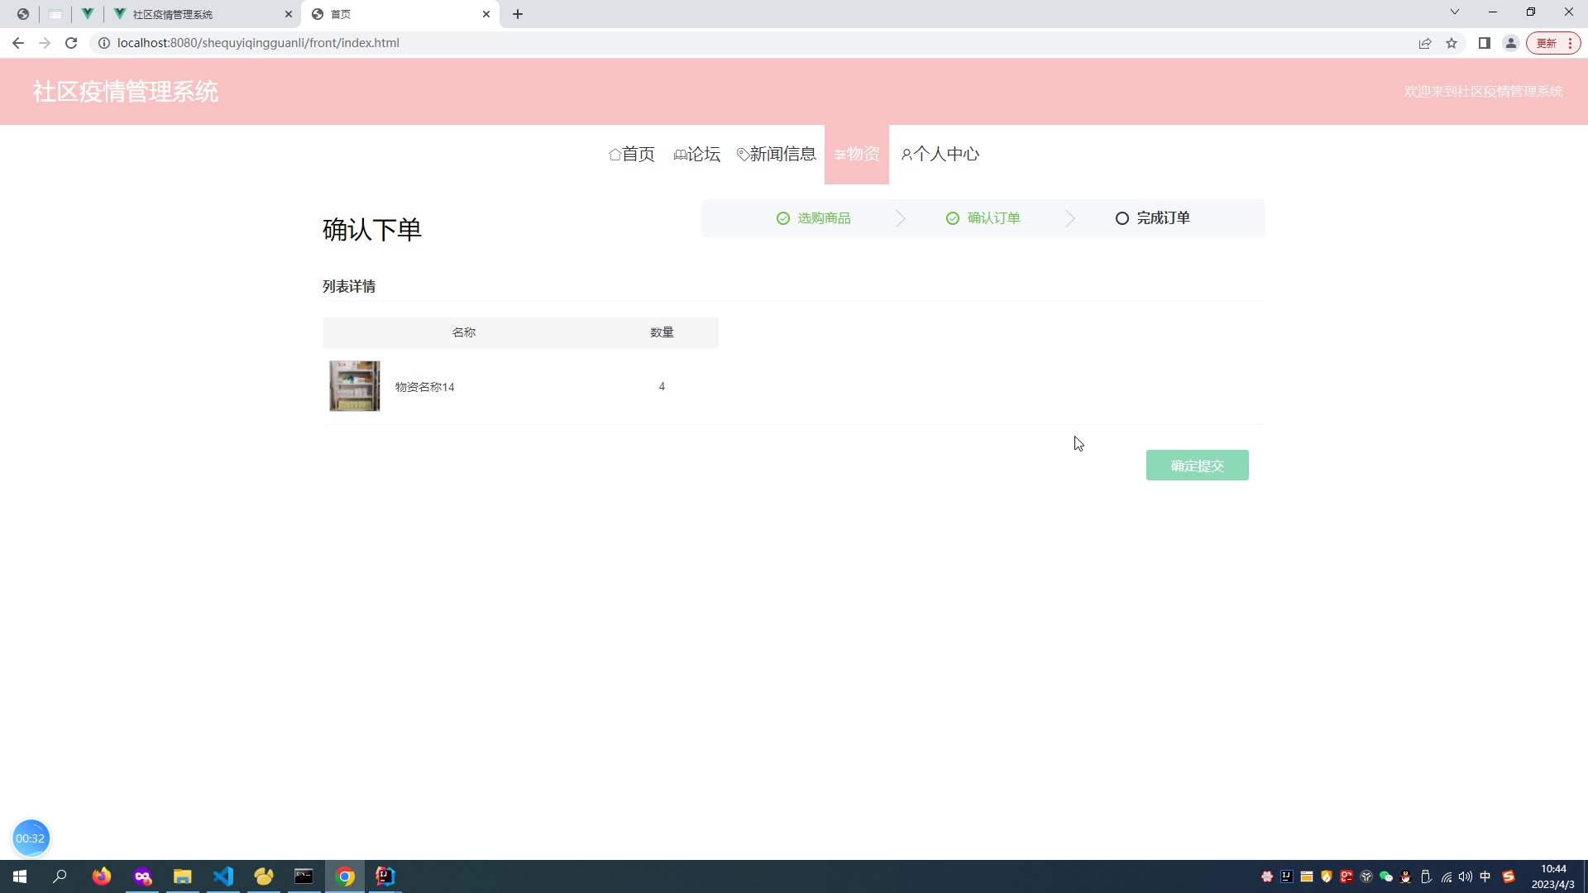Switch to the first pinned globe tab

click(23, 14)
